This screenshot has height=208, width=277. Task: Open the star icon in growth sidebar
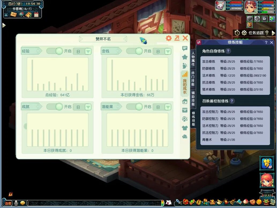click(x=185, y=57)
